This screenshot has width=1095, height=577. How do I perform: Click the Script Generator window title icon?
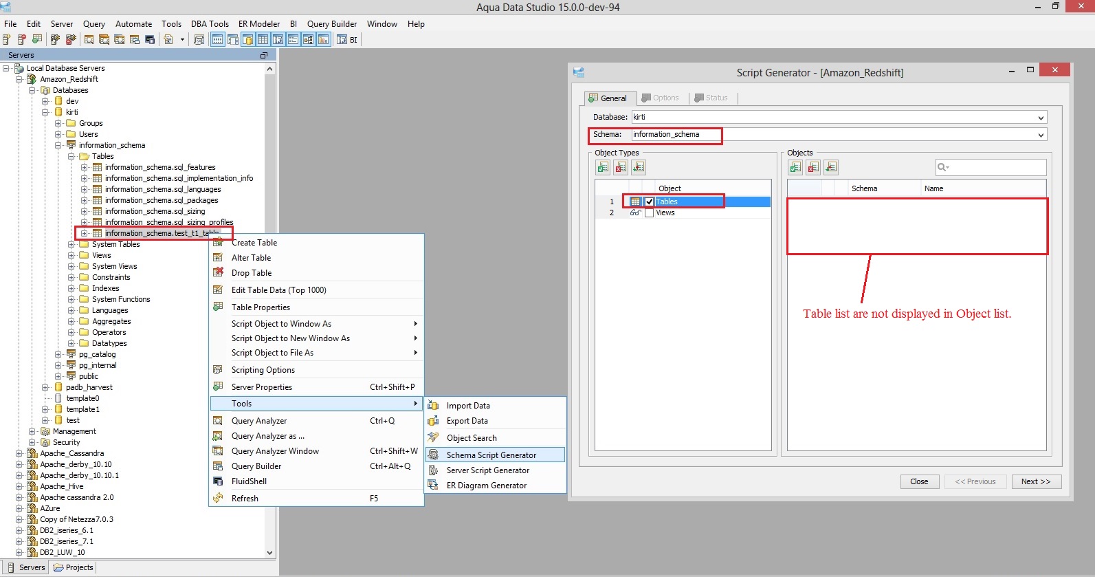(579, 72)
